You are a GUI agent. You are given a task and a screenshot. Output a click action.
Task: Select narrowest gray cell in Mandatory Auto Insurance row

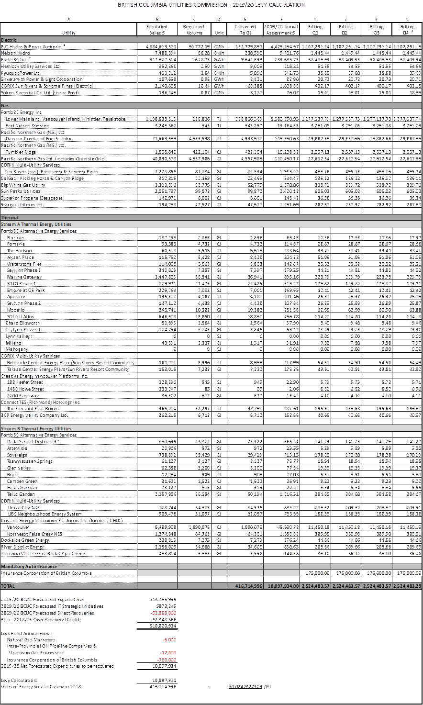[x=219, y=567]
